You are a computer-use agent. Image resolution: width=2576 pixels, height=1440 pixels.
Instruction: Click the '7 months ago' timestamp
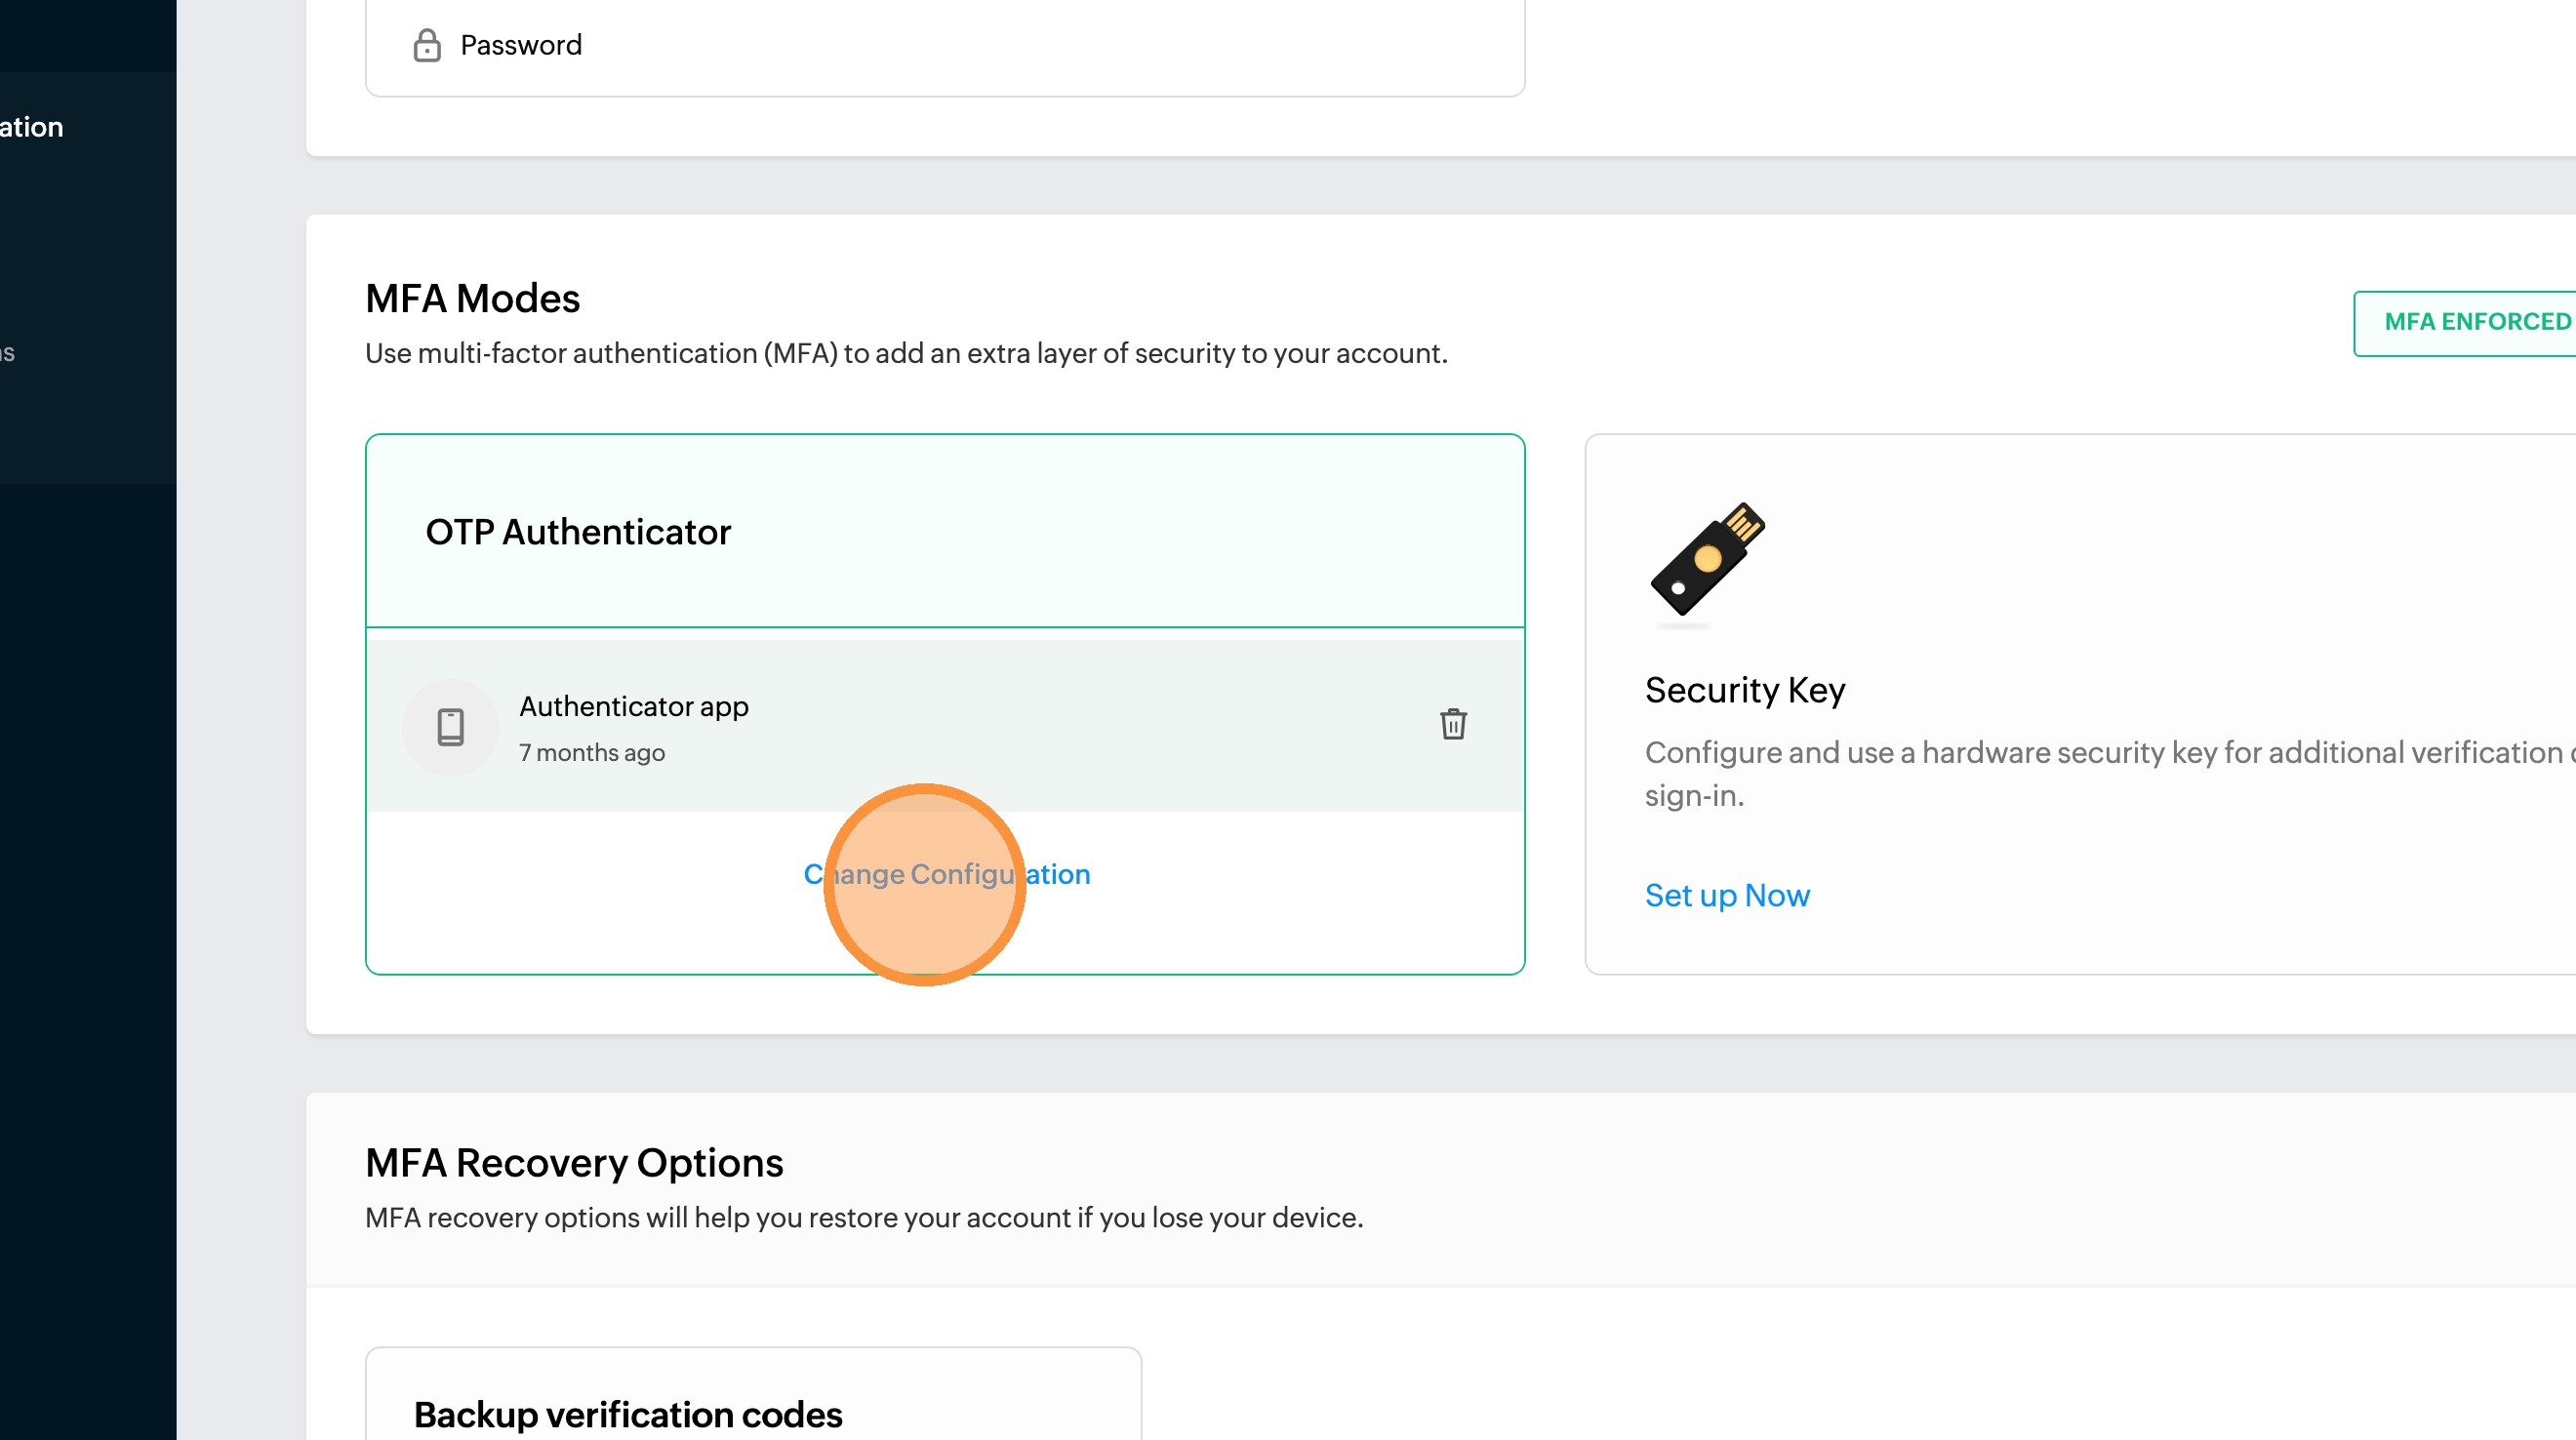[x=592, y=753]
